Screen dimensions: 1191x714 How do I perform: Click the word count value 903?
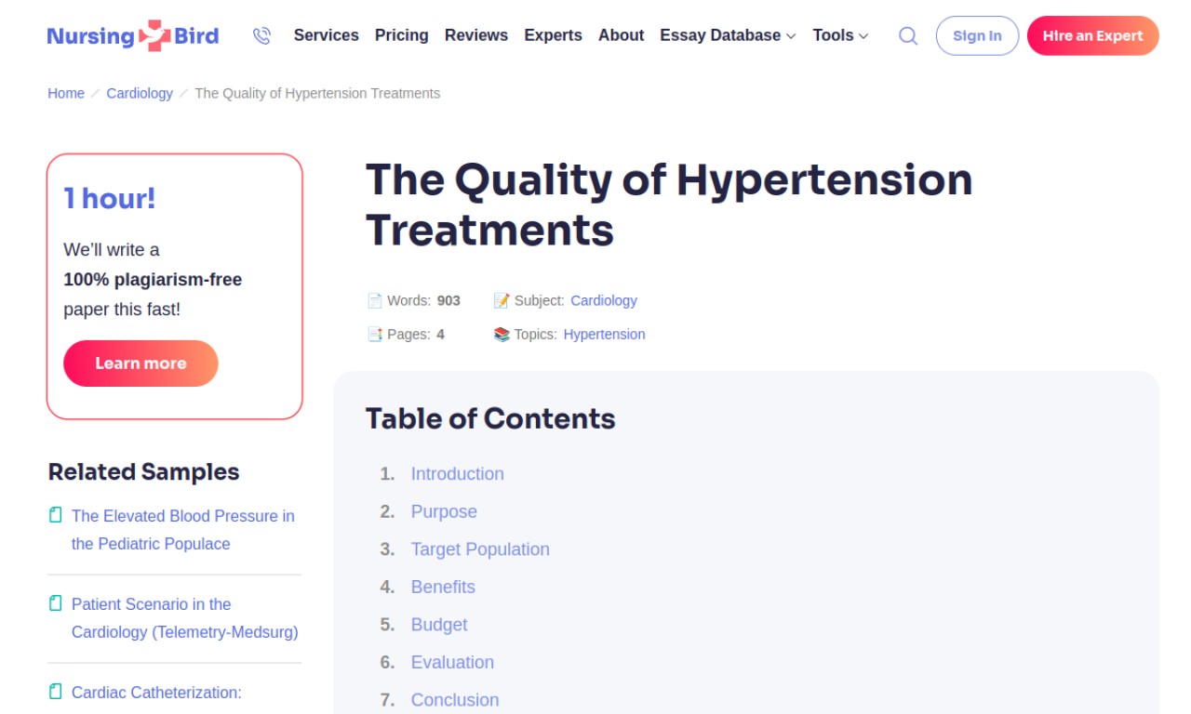coord(448,300)
